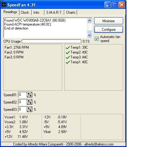
Task: Click the Speed01 up/down spinner
Action: tap(30, 95)
